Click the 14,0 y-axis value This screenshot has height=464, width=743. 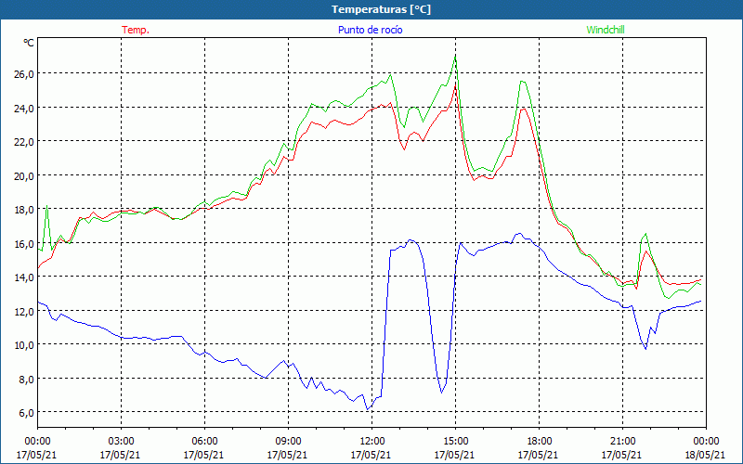tap(24, 277)
